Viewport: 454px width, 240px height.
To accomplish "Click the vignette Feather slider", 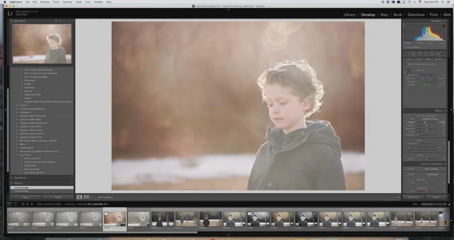I will (426, 132).
